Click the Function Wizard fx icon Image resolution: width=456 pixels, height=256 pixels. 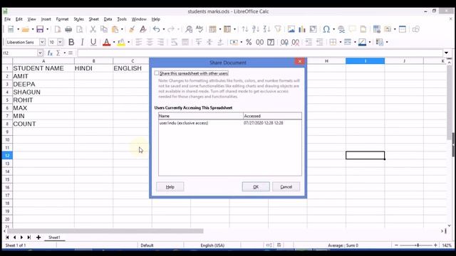click(x=50, y=53)
